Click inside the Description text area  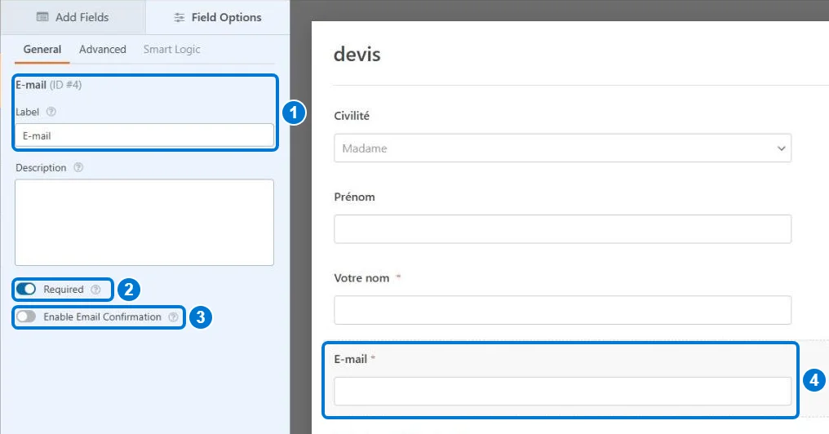coord(144,222)
